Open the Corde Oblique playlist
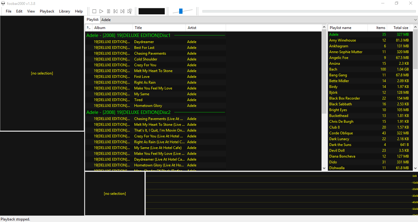This screenshot has height=222, width=418. point(370,133)
